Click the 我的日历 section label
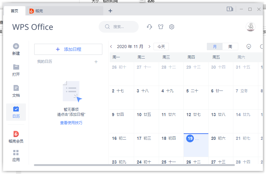 click(45, 62)
